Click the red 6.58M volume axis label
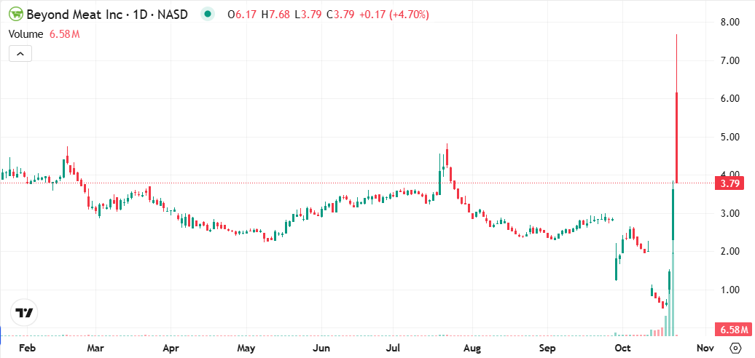The height and width of the screenshot is (358, 755). tap(732, 330)
